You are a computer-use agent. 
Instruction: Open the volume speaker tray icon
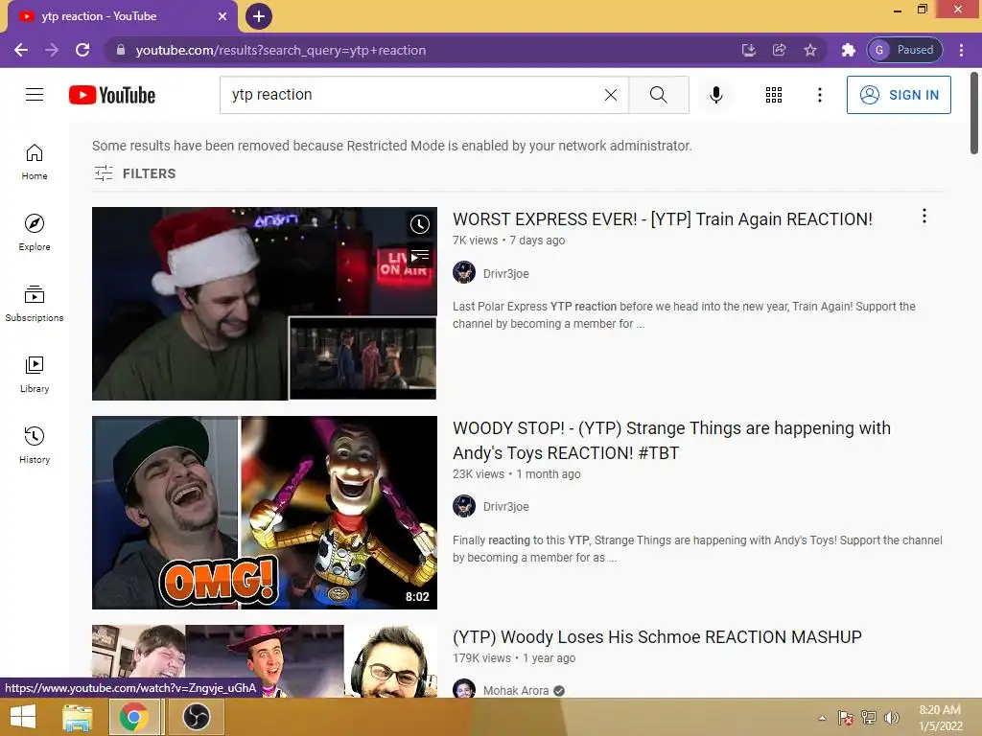click(x=891, y=718)
